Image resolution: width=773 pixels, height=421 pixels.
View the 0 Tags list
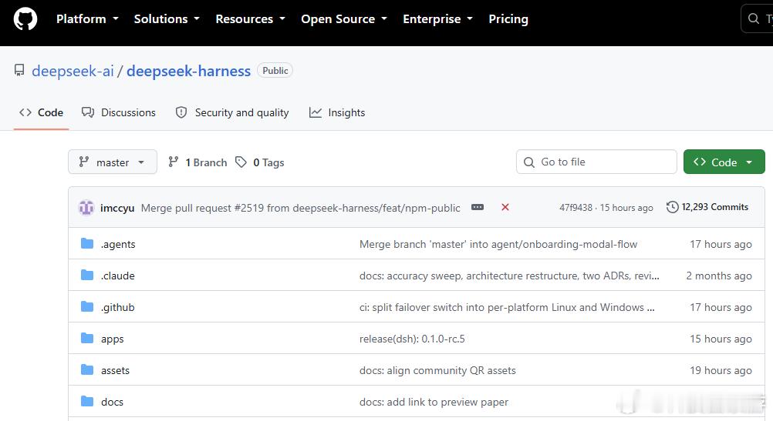point(260,162)
